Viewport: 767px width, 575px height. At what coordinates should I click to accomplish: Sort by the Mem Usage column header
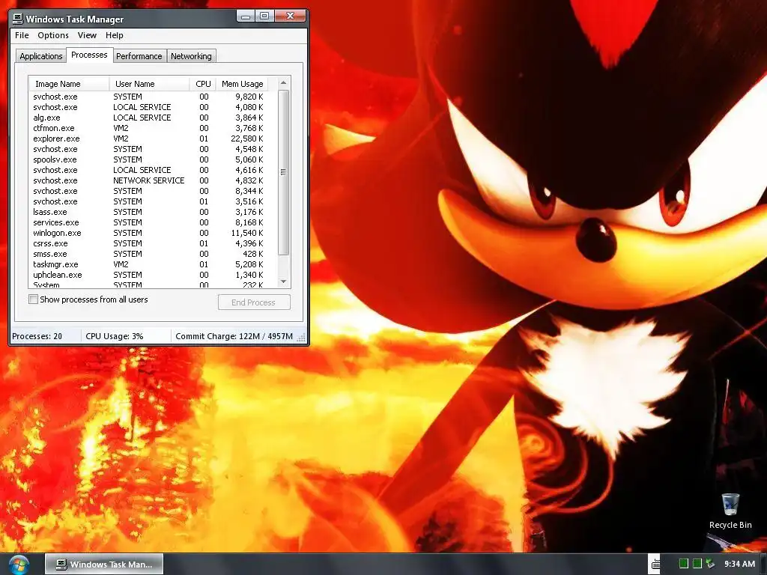coord(243,84)
